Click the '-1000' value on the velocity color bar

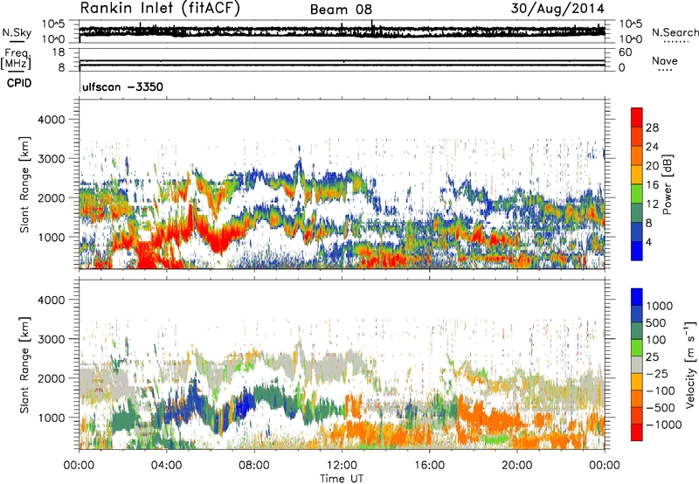pyautogui.click(x=663, y=425)
